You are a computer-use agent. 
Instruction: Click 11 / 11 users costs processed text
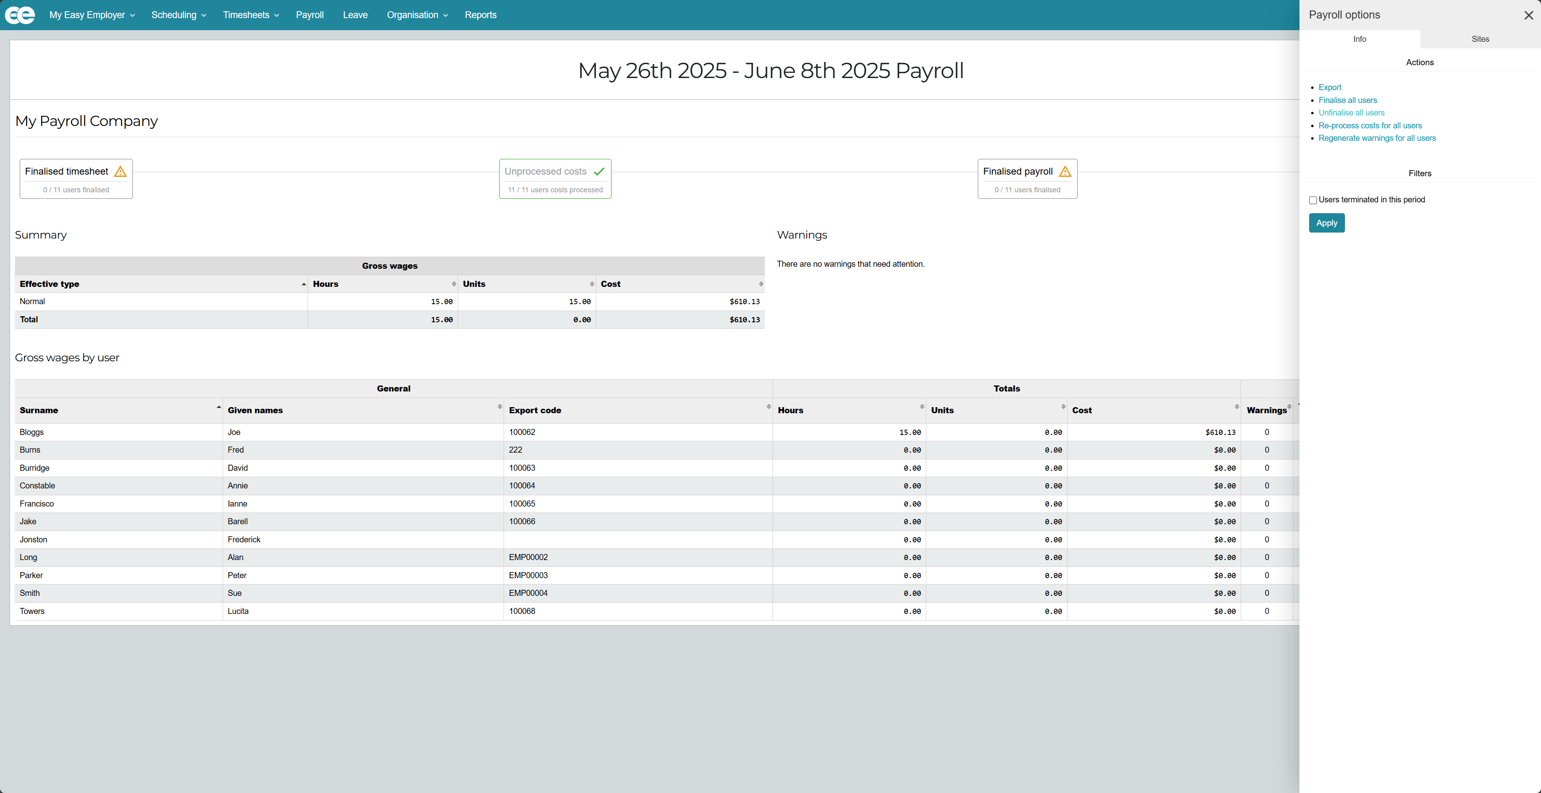pyautogui.click(x=555, y=190)
